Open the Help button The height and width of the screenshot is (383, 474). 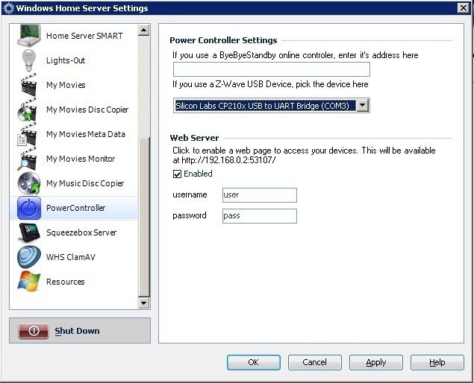click(x=437, y=362)
